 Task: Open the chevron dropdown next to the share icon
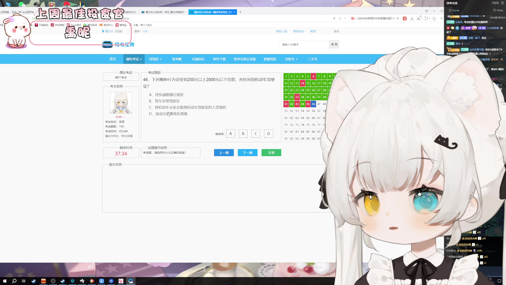point(345,18)
